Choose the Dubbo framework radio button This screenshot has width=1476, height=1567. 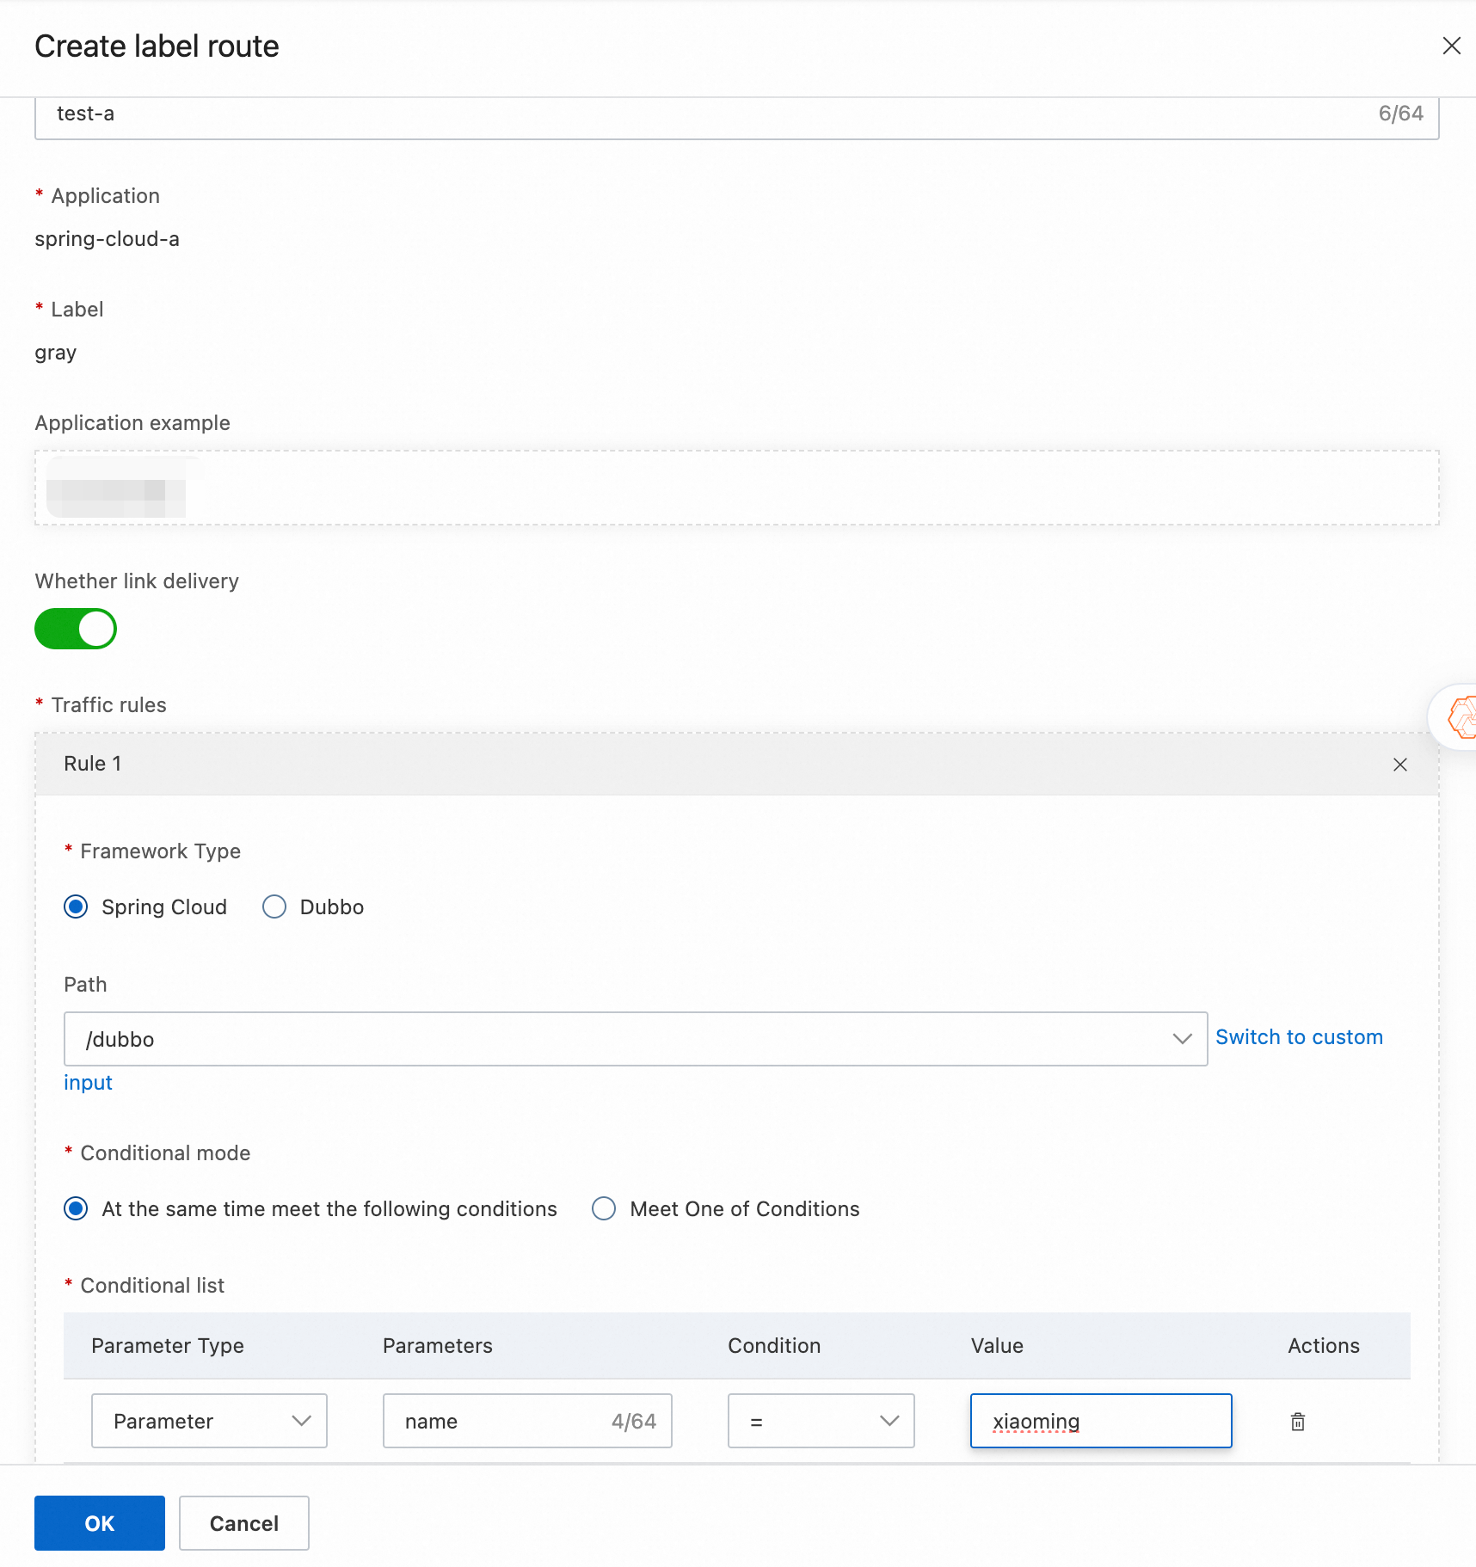click(x=274, y=907)
